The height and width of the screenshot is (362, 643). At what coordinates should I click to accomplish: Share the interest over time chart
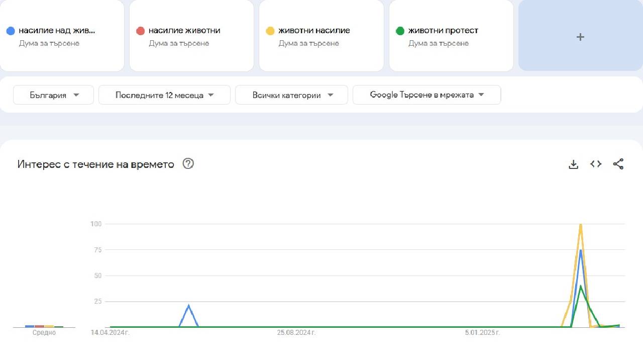618,164
